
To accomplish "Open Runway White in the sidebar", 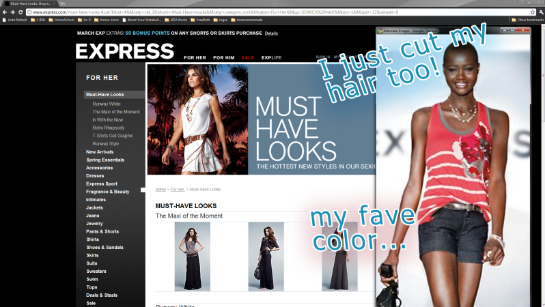I will point(107,104).
